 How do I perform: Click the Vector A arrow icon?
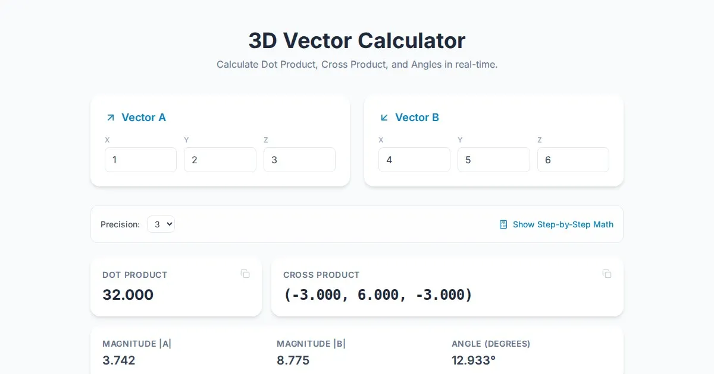click(x=110, y=118)
